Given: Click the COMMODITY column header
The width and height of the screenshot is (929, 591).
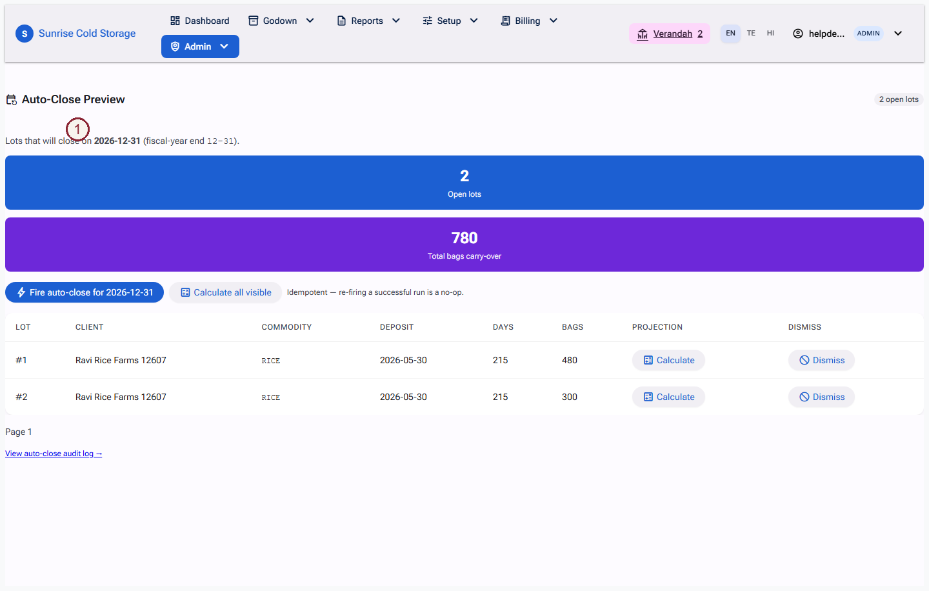Looking at the screenshot, I should tap(286, 327).
